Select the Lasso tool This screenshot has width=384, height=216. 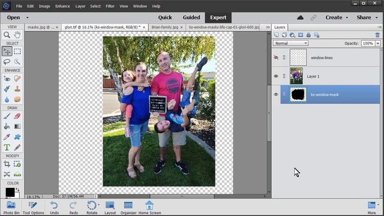point(7,61)
